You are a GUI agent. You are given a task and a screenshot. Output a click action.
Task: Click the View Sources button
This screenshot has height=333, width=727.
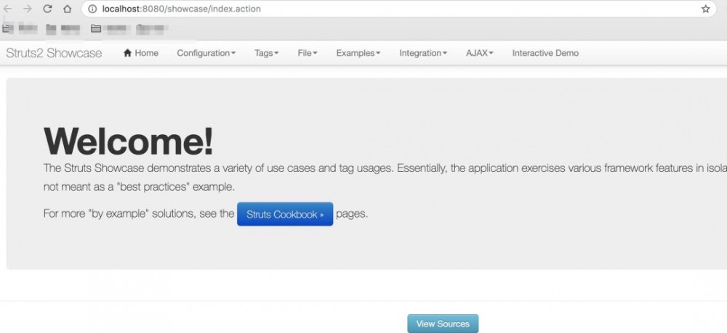pyautogui.click(x=443, y=324)
